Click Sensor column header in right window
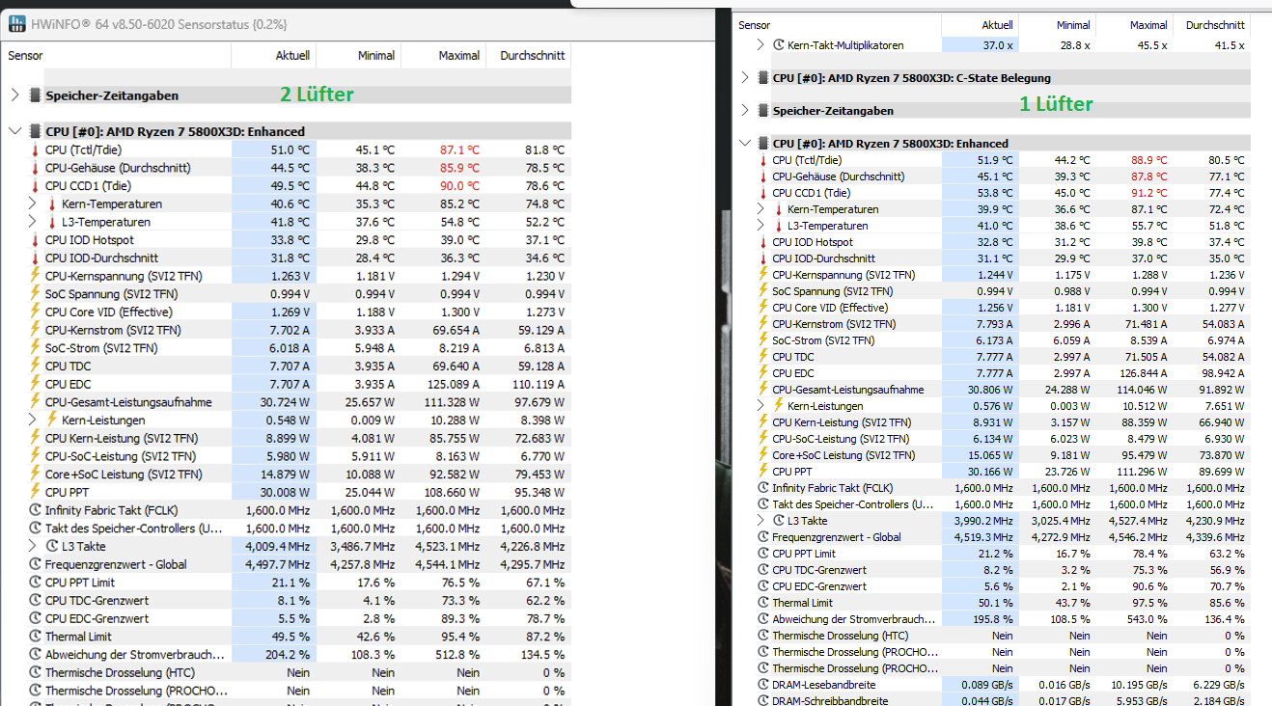Viewport: 1272px width, 706px height. pos(755,25)
